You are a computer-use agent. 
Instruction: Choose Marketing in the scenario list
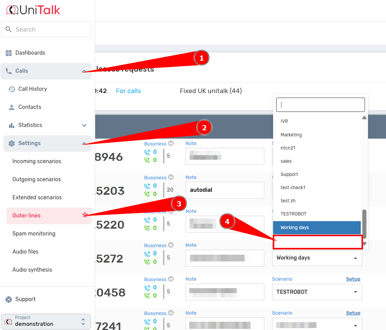pyautogui.click(x=291, y=135)
